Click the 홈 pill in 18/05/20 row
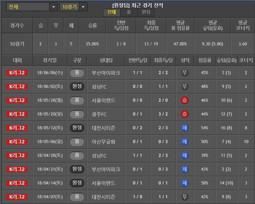Image resolution: width=255 pixels, height=204 pixels. point(77,114)
